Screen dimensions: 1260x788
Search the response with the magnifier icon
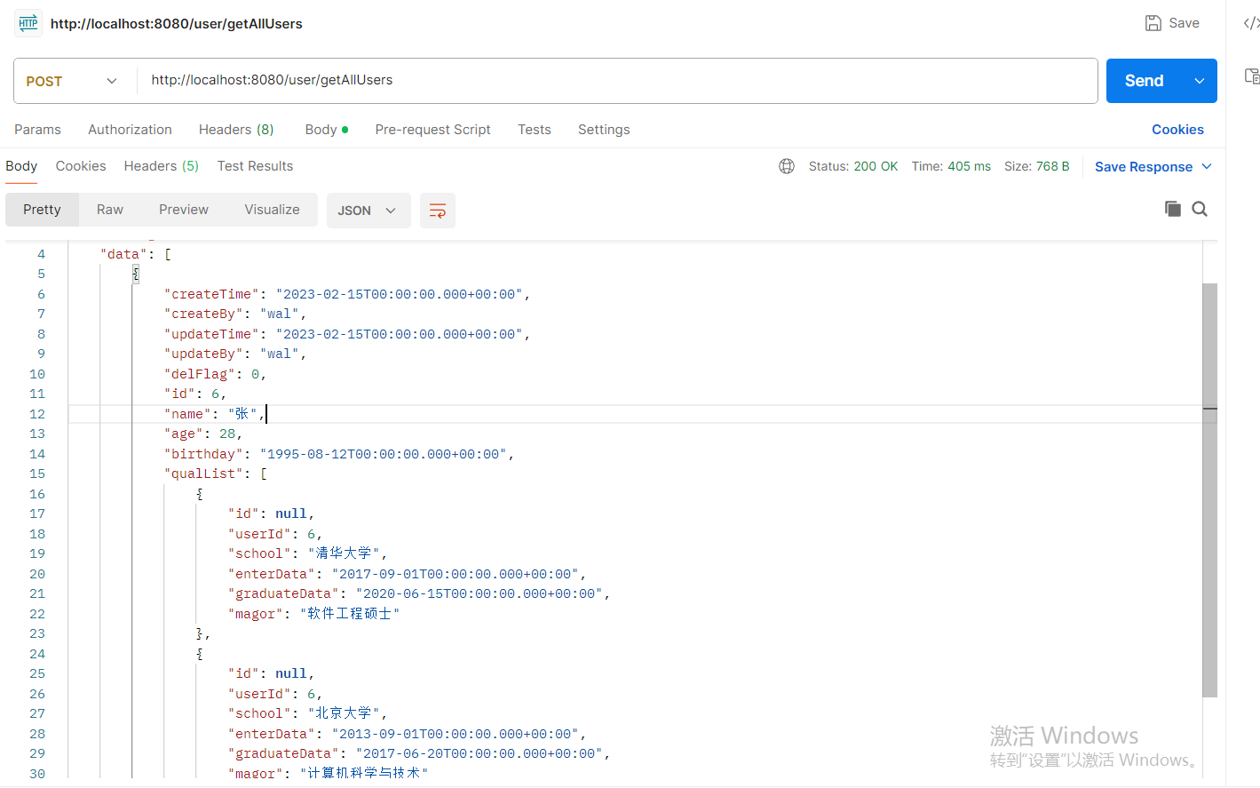(x=1200, y=209)
